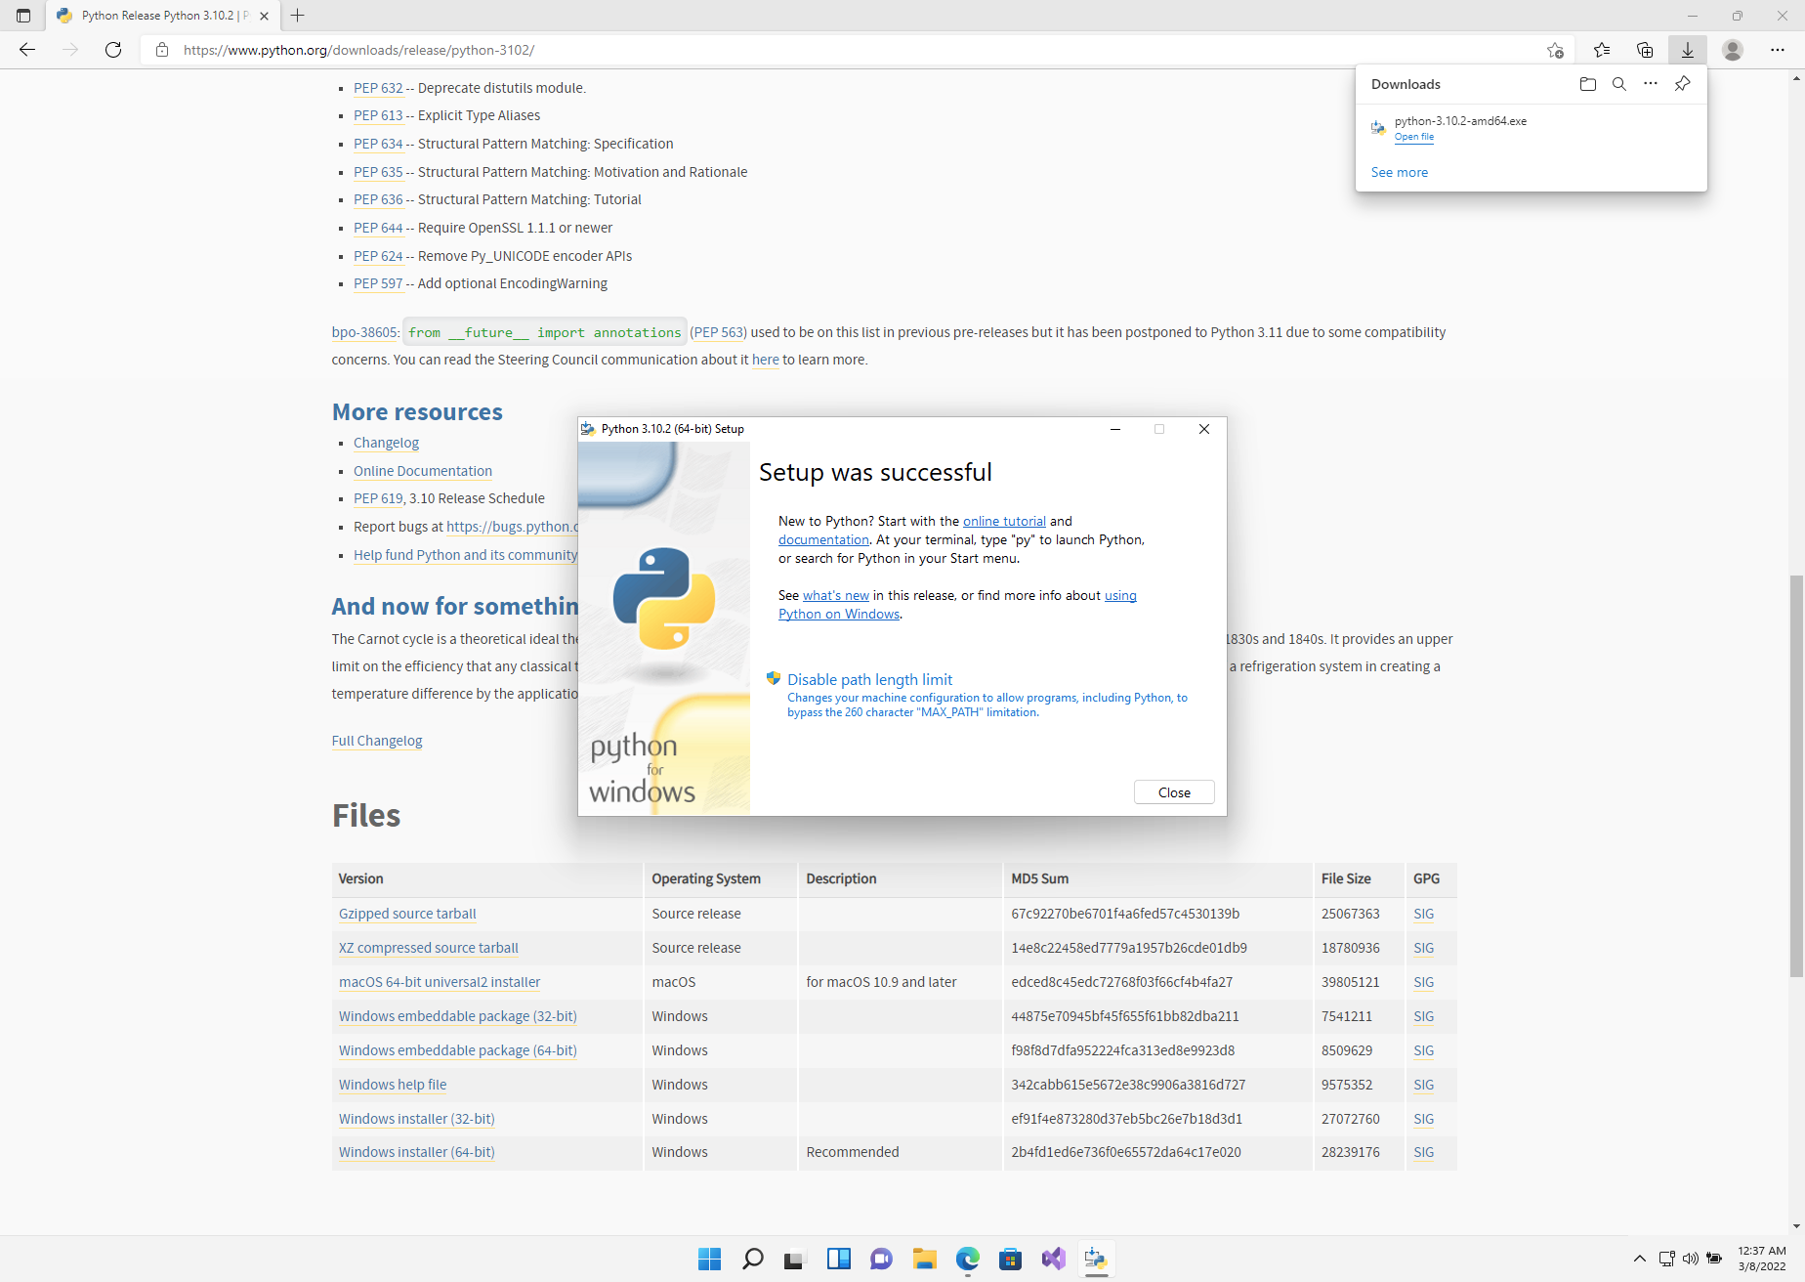Click the Python installer icon on the taskbar
The image size is (1805, 1282).
pyautogui.click(x=1096, y=1260)
